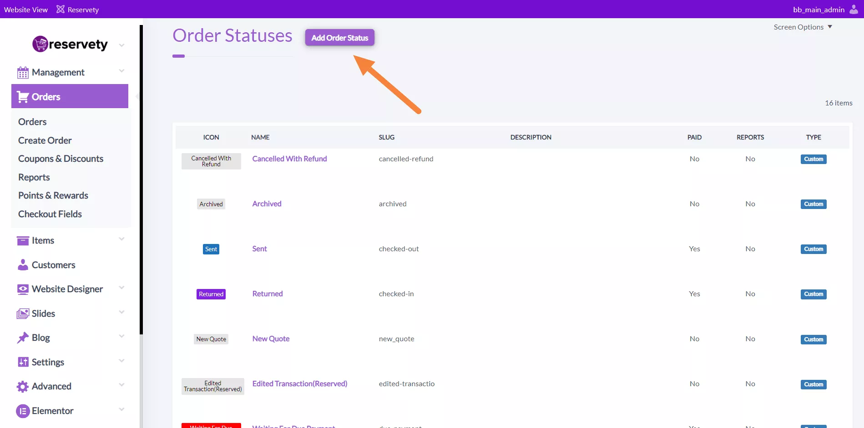Click the Management calendar icon

(22, 72)
